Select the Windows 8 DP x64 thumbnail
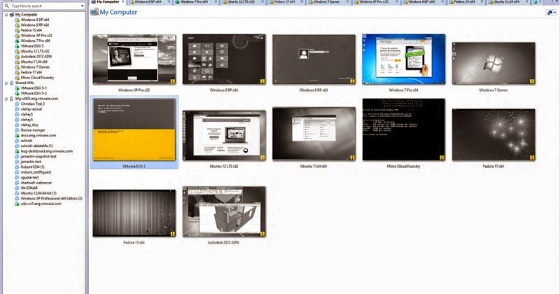The width and height of the screenshot is (560, 294). pyautogui.click(x=314, y=59)
